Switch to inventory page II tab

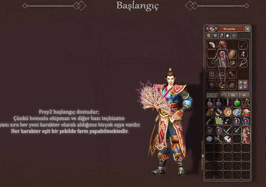pos(222,95)
